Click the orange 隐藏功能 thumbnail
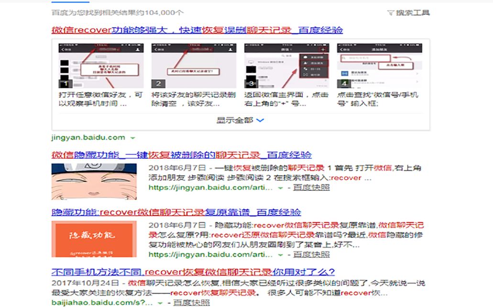The image size is (493, 308). (94, 239)
